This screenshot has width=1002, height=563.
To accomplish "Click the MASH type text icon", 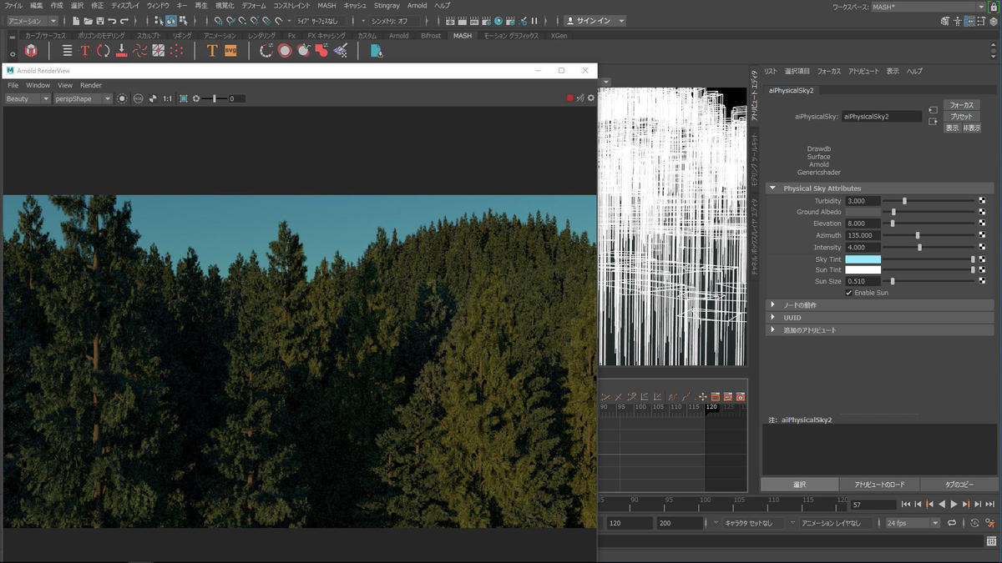I will click(84, 51).
